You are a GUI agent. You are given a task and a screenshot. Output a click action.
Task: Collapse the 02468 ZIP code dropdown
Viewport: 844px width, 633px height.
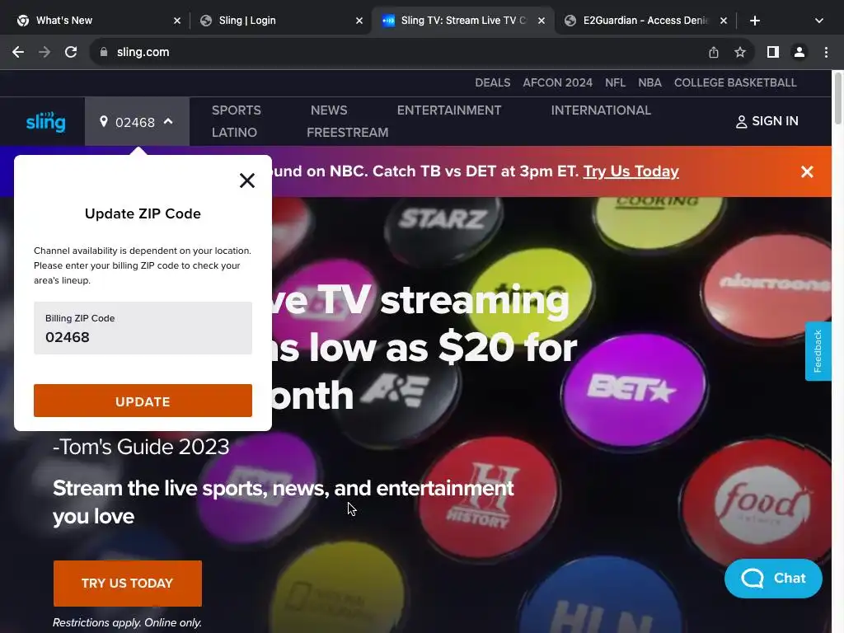point(137,122)
